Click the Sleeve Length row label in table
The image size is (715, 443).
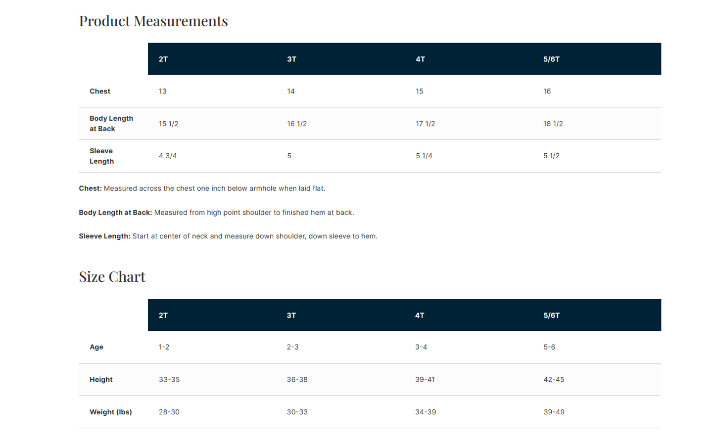[x=101, y=156]
